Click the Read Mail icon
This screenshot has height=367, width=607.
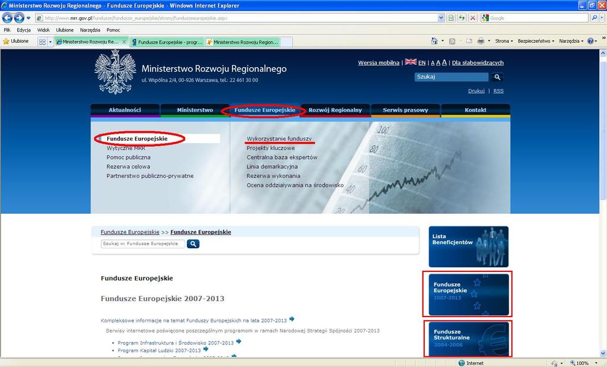click(x=469, y=41)
